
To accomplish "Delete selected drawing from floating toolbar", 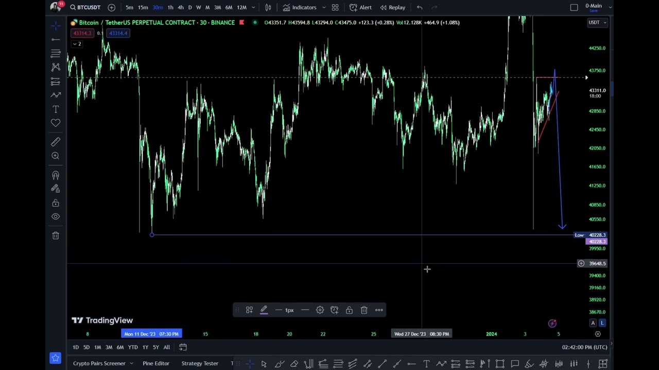I will (364, 310).
